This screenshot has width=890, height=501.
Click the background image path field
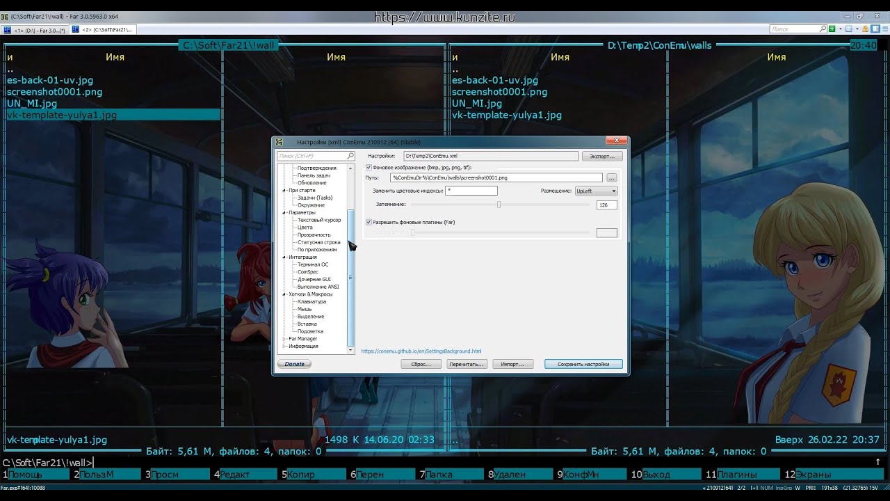(x=496, y=178)
